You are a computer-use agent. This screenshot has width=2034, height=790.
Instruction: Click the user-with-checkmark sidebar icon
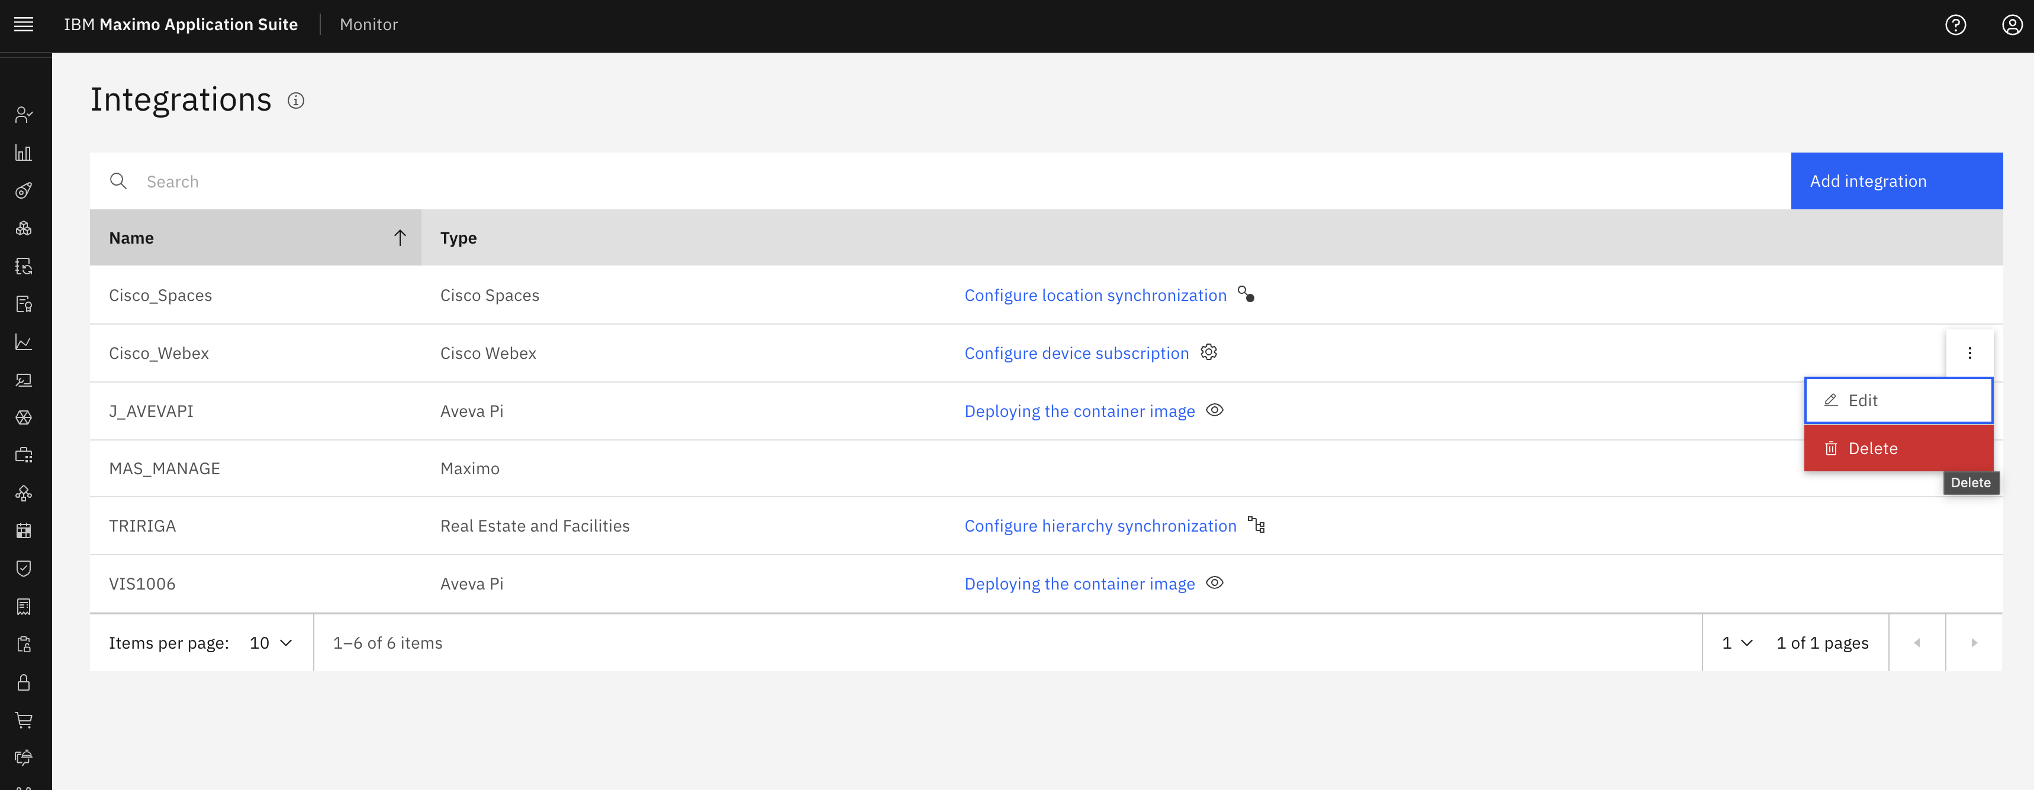tap(24, 115)
